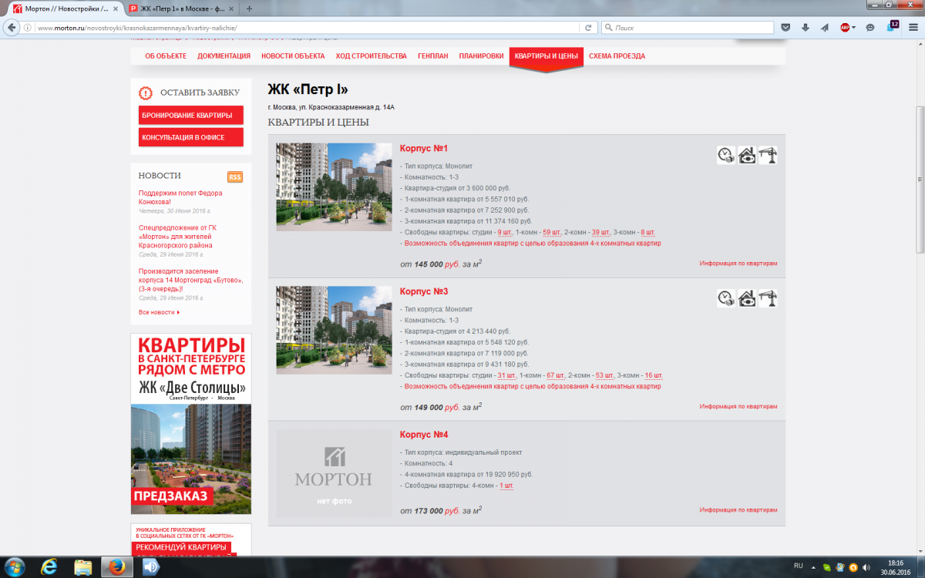Open the RSS feed icon in Новости
Viewport: 925px width, 578px height.
tap(235, 176)
